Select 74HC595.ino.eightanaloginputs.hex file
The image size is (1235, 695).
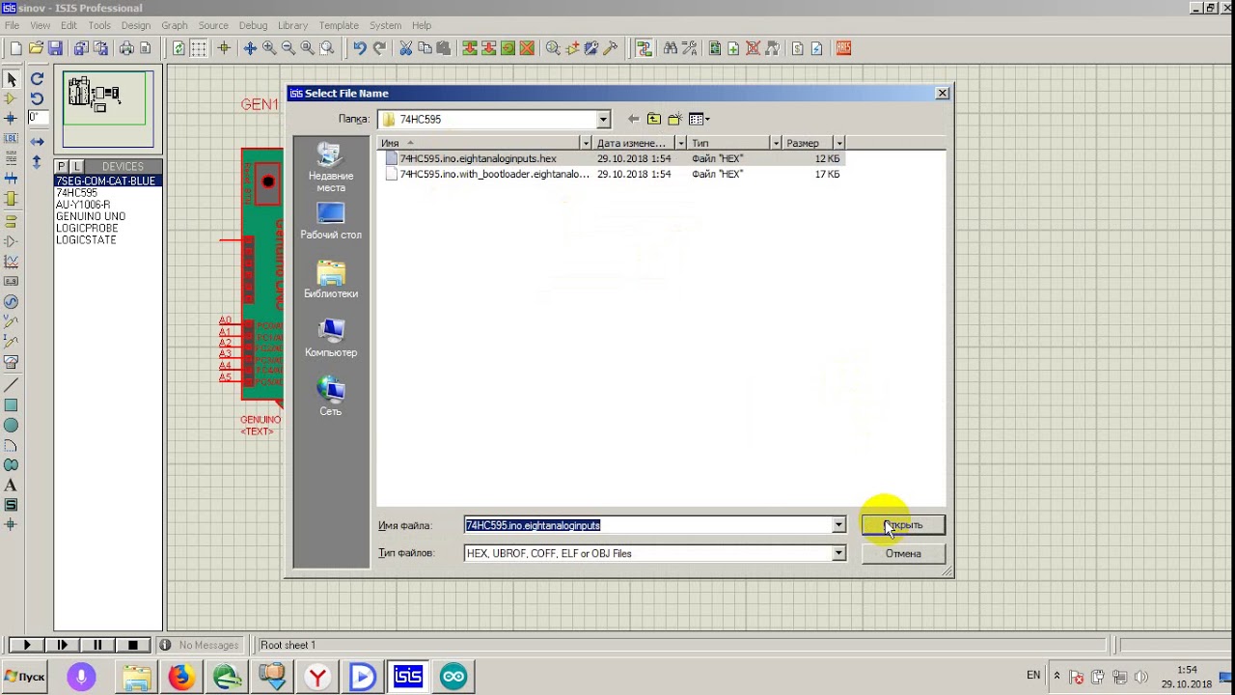(x=478, y=158)
